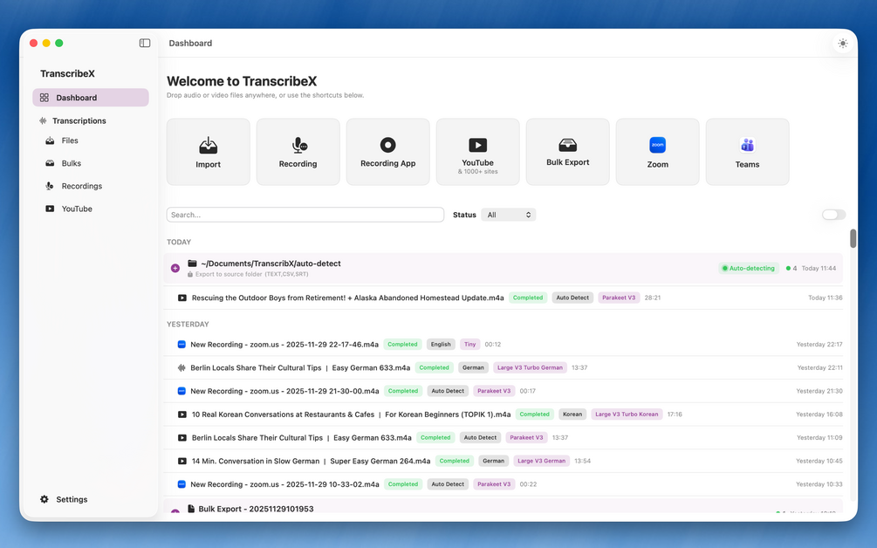Open the Bulk Export shortcut

(x=568, y=152)
